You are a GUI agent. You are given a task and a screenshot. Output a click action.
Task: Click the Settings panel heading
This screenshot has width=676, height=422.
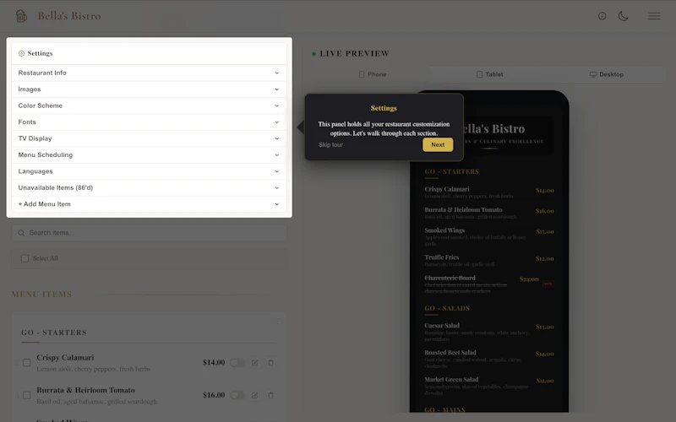tap(40, 53)
